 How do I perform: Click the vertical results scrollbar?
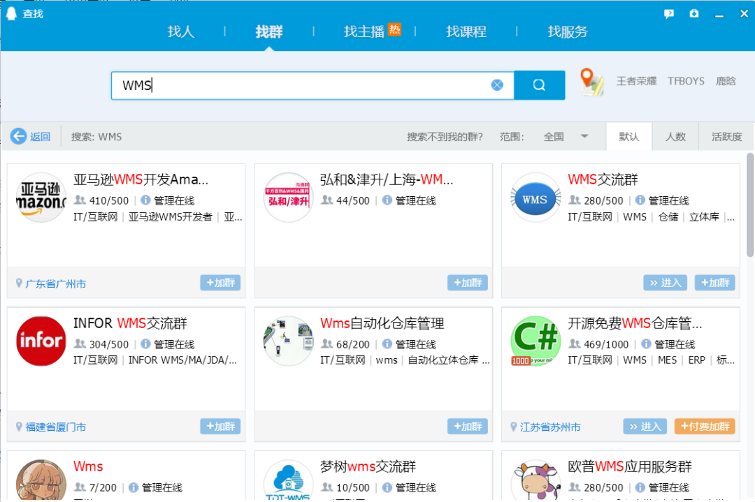pos(750,205)
